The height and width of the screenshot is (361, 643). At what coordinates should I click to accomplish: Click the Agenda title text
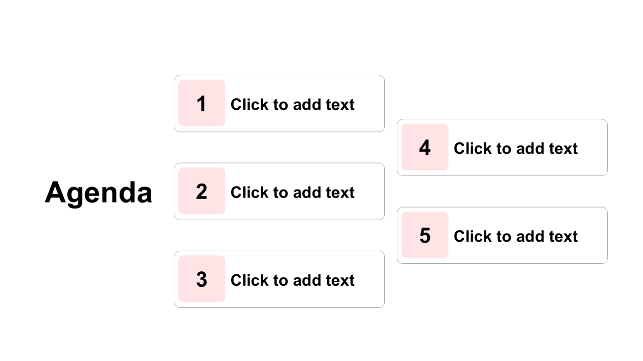(98, 193)
